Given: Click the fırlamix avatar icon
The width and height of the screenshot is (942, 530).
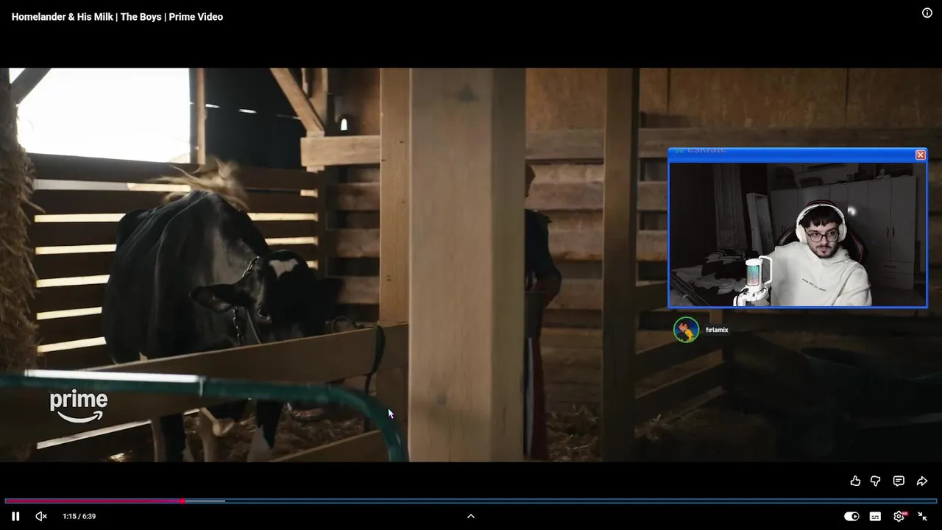Looking at the screenshot, I should (686, 330).
